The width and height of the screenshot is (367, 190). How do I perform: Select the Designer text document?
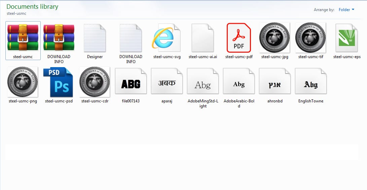click(95, 38)
